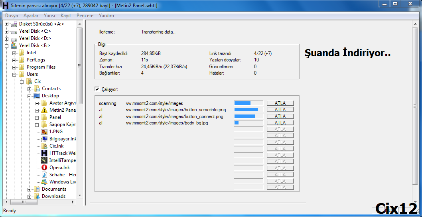Click the progress bar of button_connect.png
Screen dimensions: 422x217
[x=248, y=116]
